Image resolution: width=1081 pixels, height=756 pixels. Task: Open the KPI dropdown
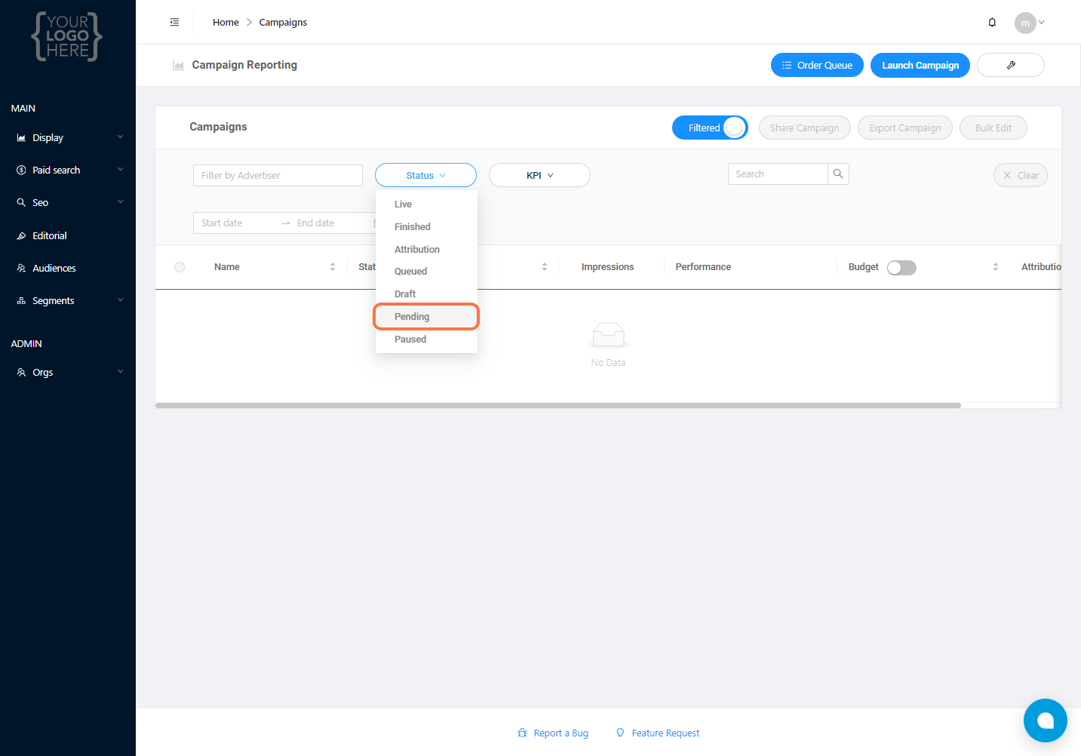point(539,176)
